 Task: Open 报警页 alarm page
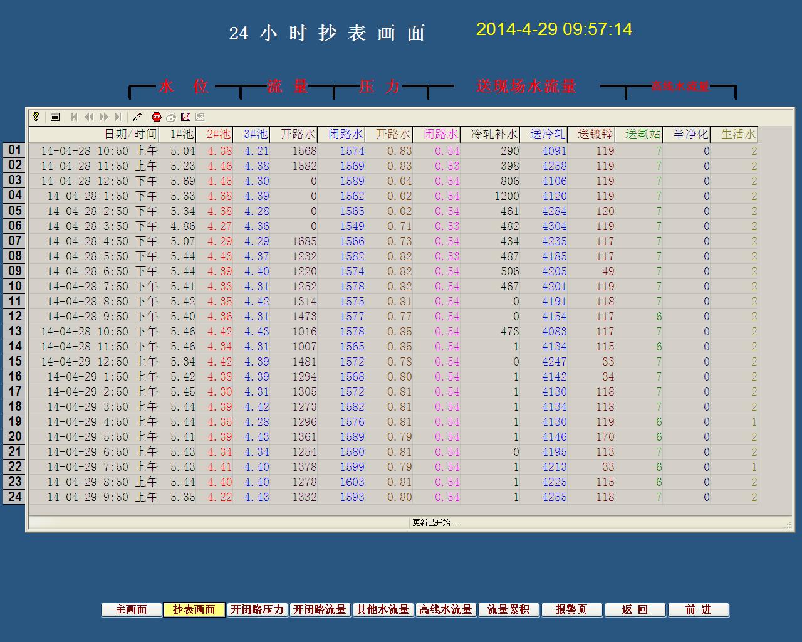[x=571, y=609]
